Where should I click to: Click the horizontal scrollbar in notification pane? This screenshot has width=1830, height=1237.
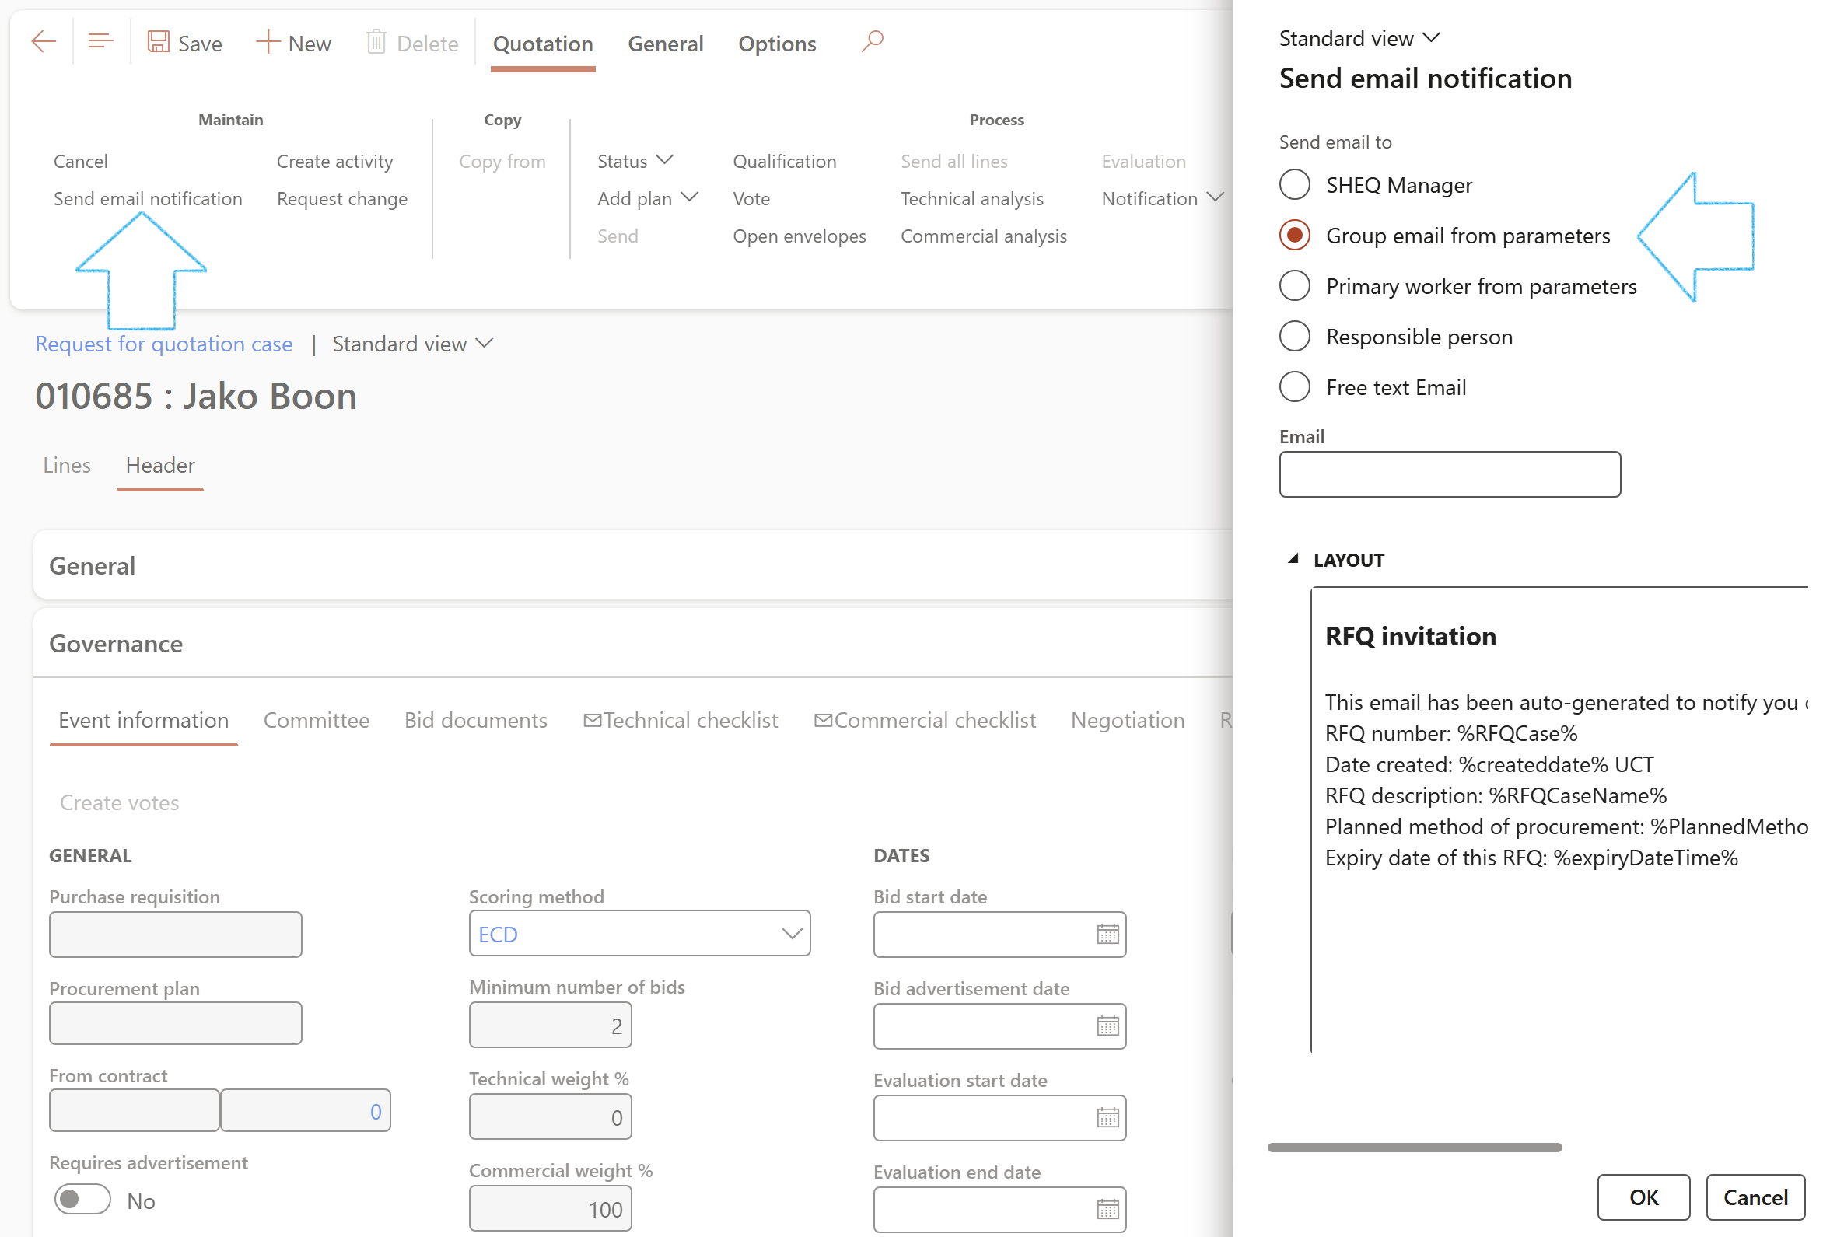click(1414, 1148)
